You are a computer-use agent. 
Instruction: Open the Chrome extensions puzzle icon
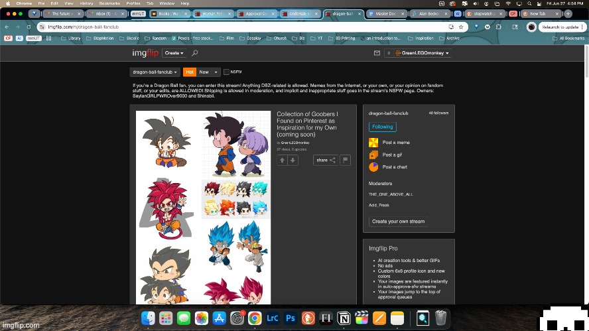pyautogui.click(x=499, y=27)
